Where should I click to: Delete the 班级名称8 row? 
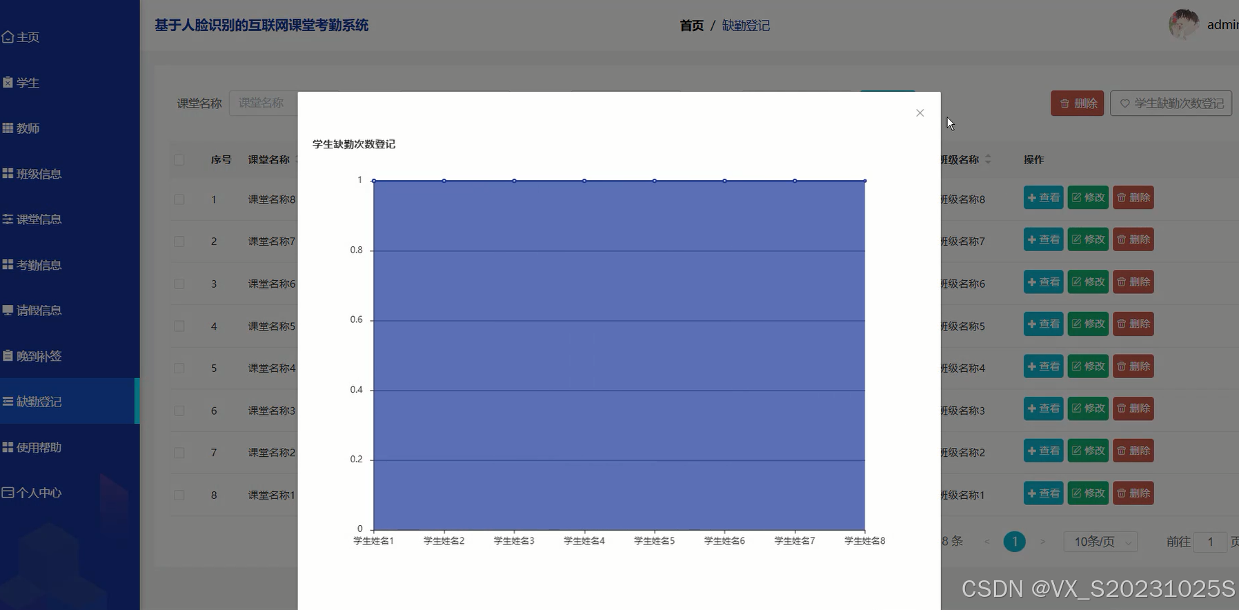[1133, 198]
